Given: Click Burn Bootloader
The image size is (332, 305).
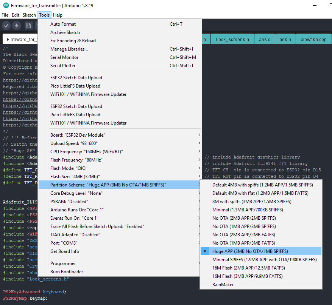Looking at the screenshot, I should [x=120, y=272].
